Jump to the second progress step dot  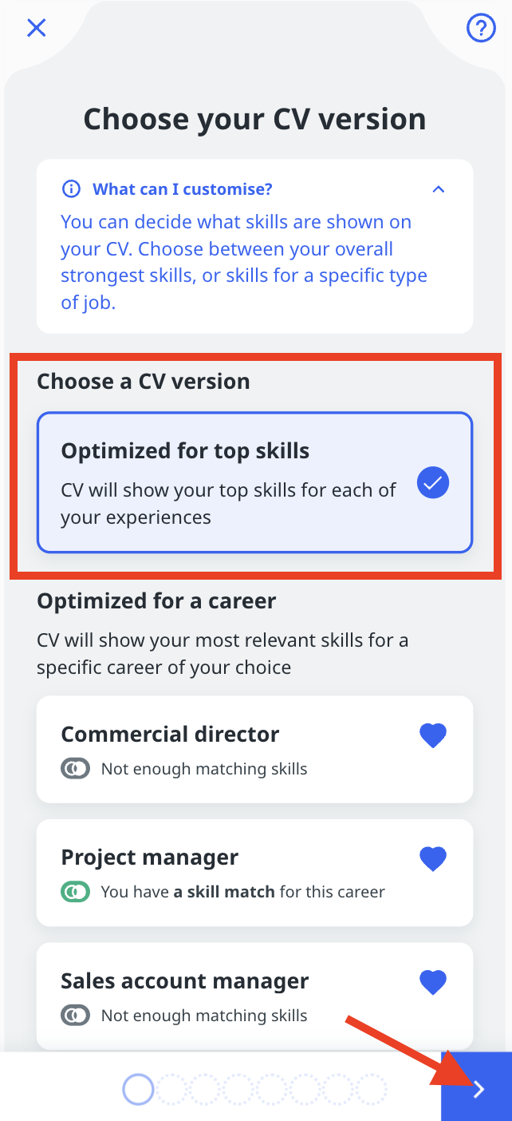pyautogui.click(x=171, y=1088)
